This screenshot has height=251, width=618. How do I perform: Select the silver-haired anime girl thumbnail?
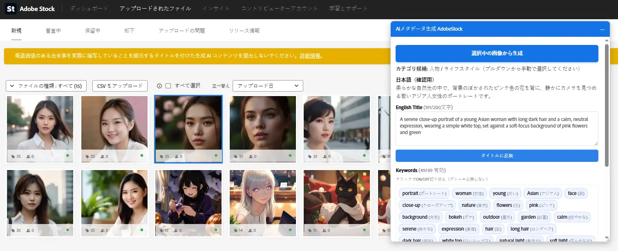point(263,203)
